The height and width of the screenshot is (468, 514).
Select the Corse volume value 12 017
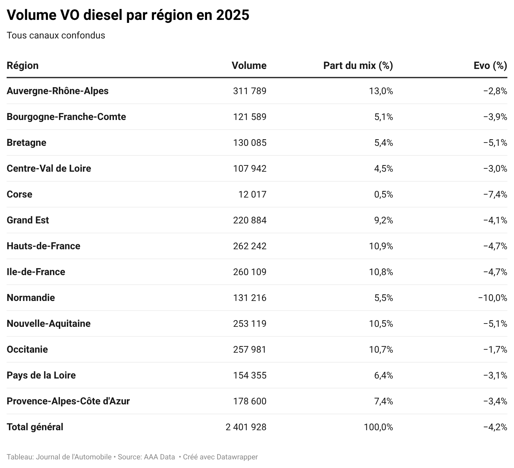point(252,194)
